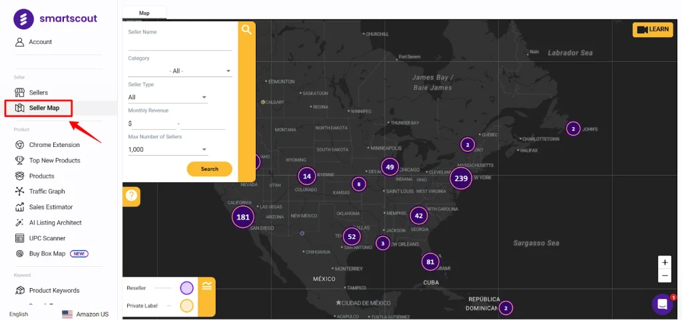Click the legend panel chart icon
Screen dimensions: 682x320
pyautogui.click(x=206, y=285)
